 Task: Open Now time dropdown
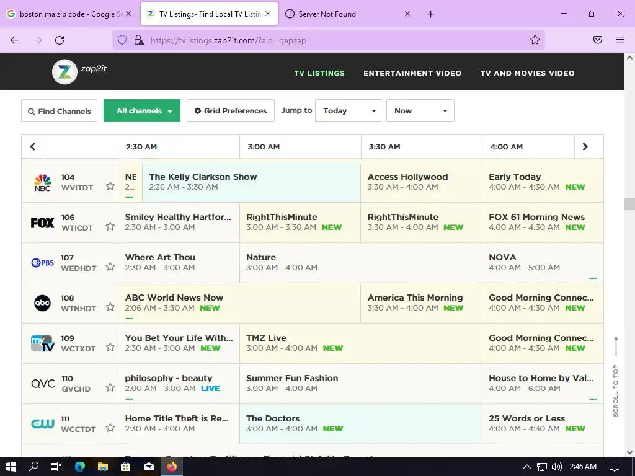click(x=420, y=110)
